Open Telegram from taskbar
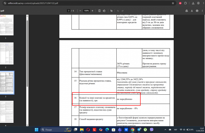Viewport: 205px width, 133px height. (x=139, y=130)
